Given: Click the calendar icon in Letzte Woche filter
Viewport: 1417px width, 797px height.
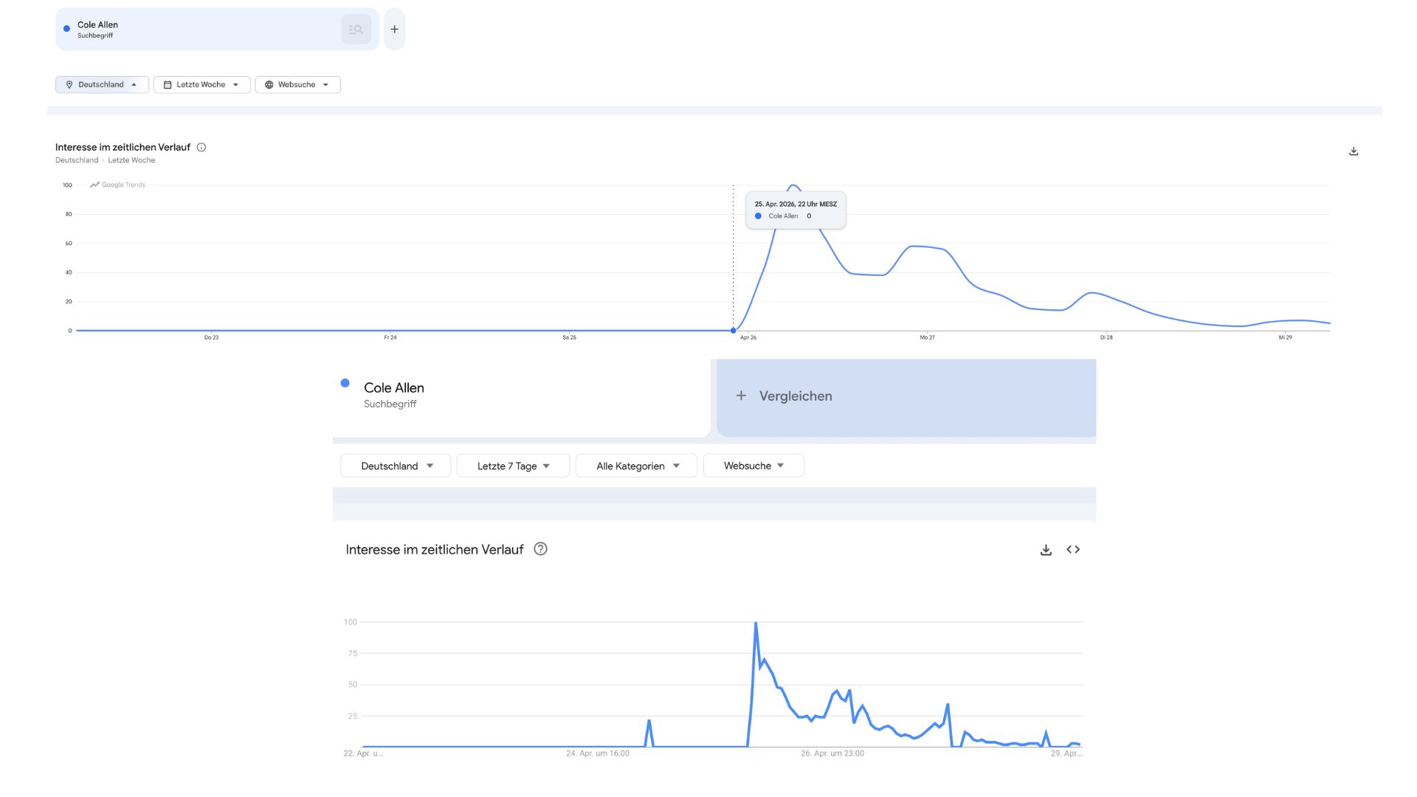Looking at the screenshot, I should pos(168,84).
